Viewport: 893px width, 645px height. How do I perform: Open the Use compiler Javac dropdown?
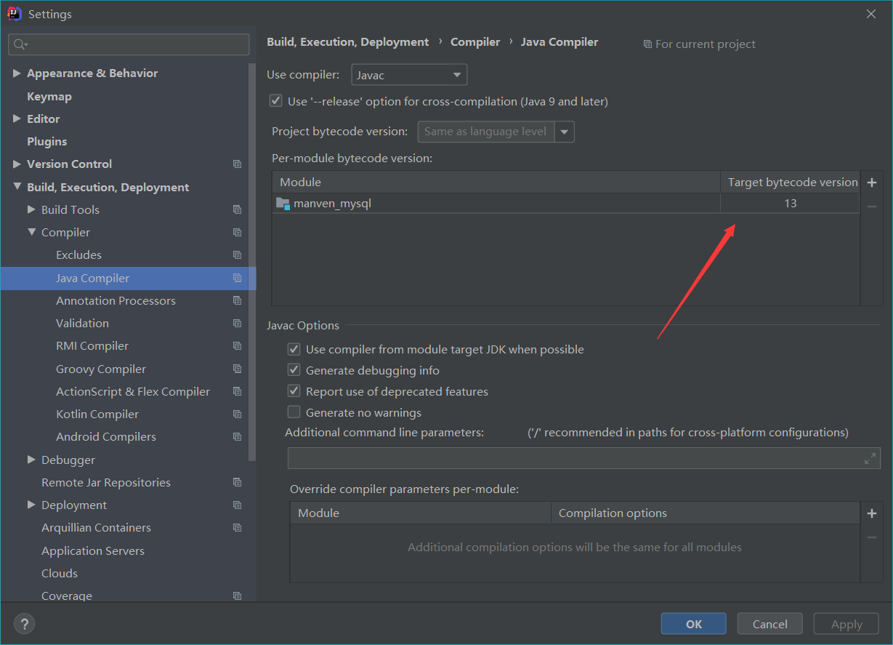(409, 75)
